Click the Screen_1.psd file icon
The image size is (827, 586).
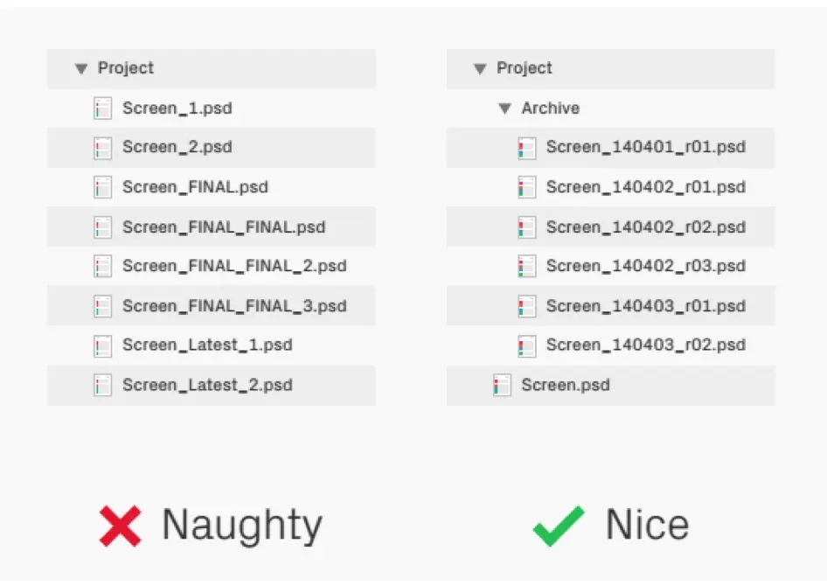pos(103,108)
